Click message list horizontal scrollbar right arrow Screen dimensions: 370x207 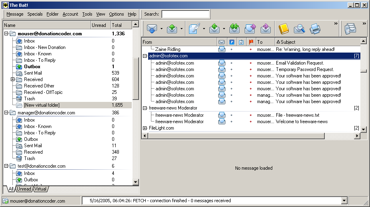click(x=357, y=136)
